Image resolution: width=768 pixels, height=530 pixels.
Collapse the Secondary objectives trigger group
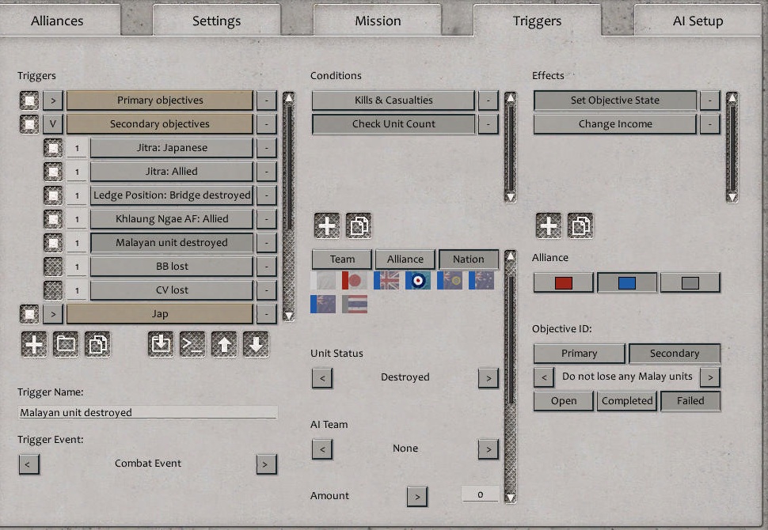(x=53, y=124)
